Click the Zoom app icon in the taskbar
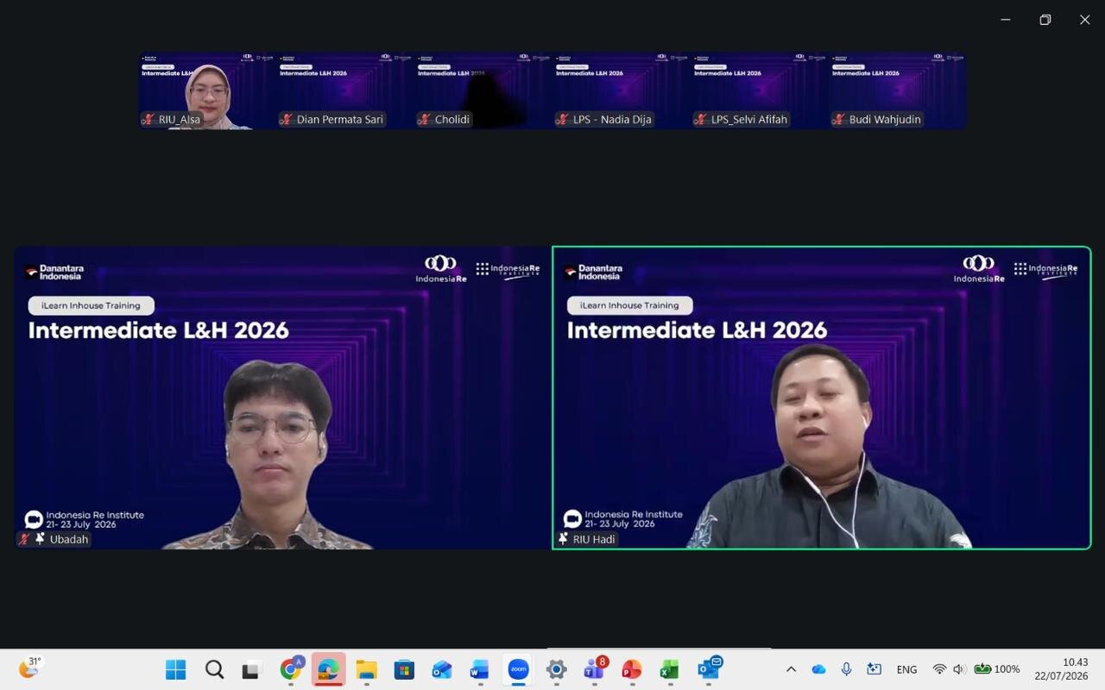This screenshot has height=690, width=1105. click(x=518, y=669)
